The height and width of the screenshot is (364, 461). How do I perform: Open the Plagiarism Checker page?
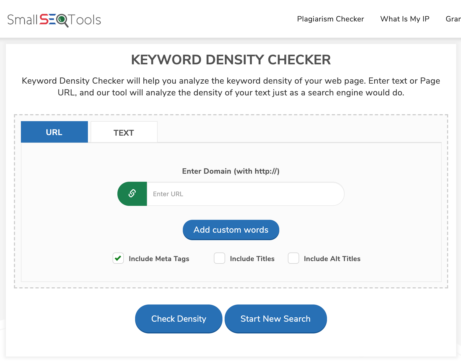(x=330, y=19)
